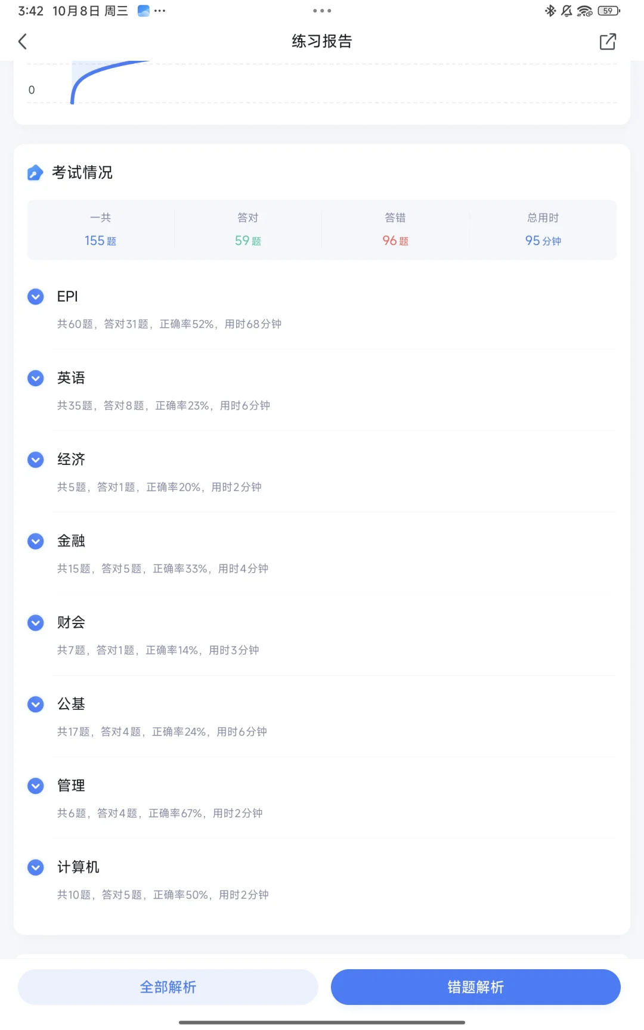This screenshot has width=644, height=1030.
Task: Tap the back arrow icon
Action: click(x=23, y=42)
